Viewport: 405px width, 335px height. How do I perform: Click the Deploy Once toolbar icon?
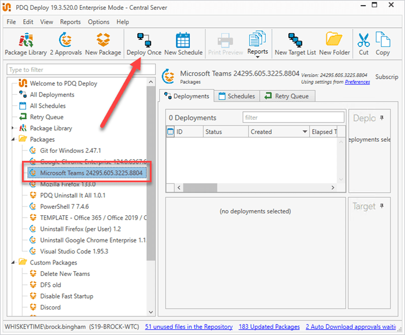(144, 44)
